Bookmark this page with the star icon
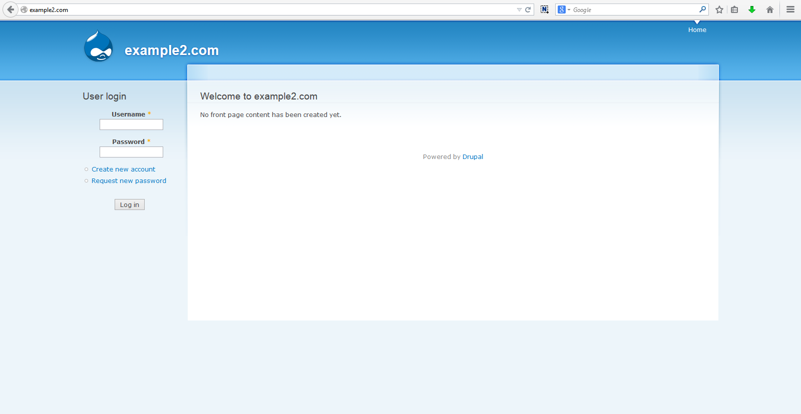The image size is (801, 414). (719, 9)
